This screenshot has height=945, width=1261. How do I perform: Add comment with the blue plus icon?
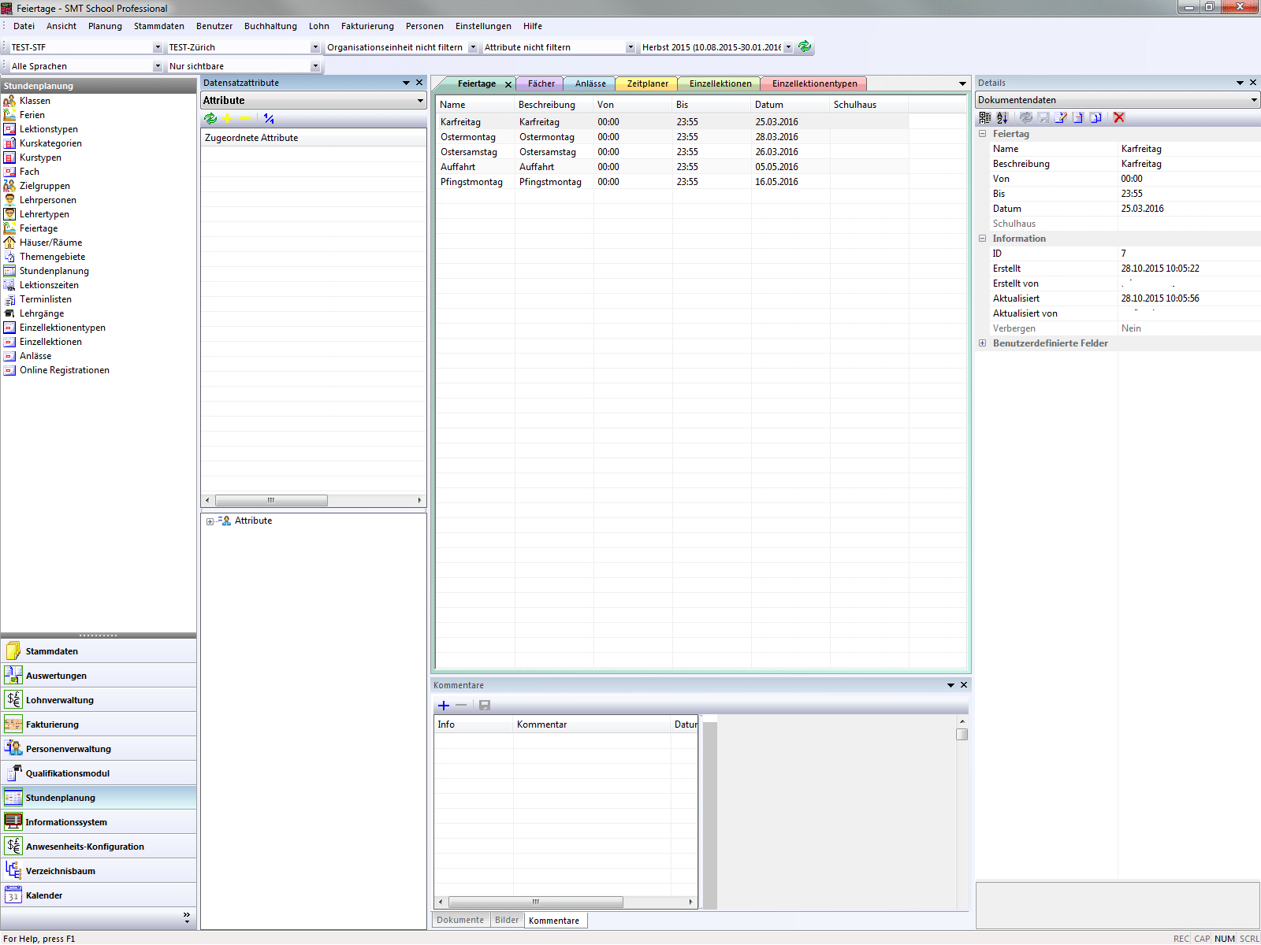444,706
